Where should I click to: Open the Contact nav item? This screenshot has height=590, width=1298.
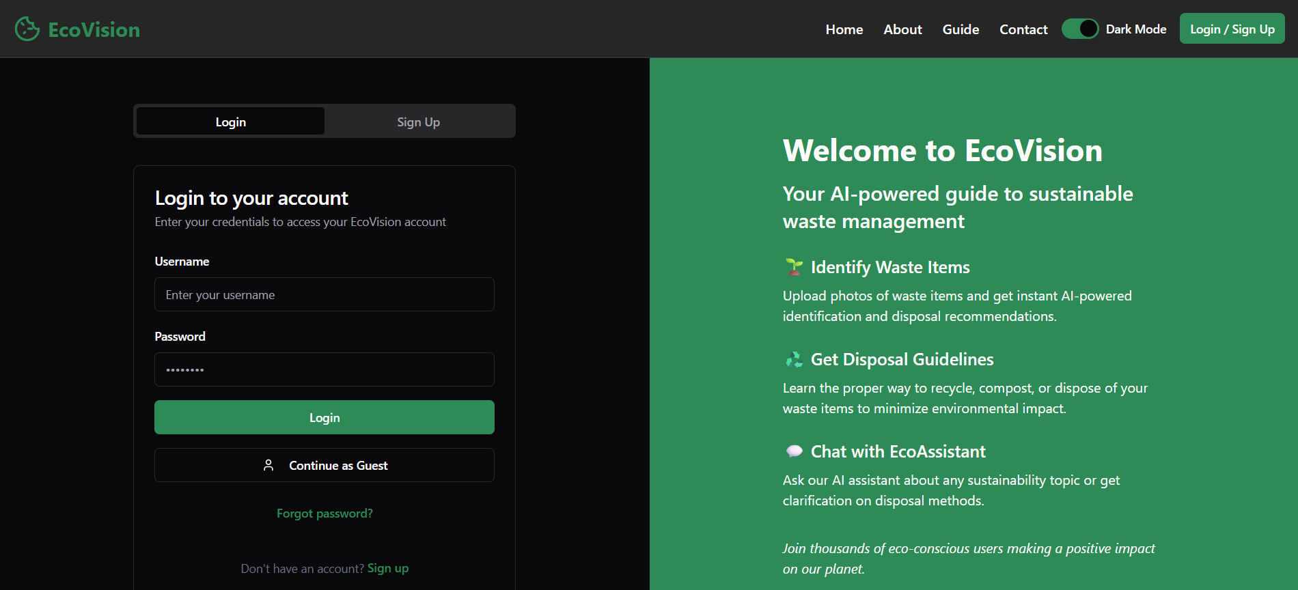click(x=1023, y=29)
